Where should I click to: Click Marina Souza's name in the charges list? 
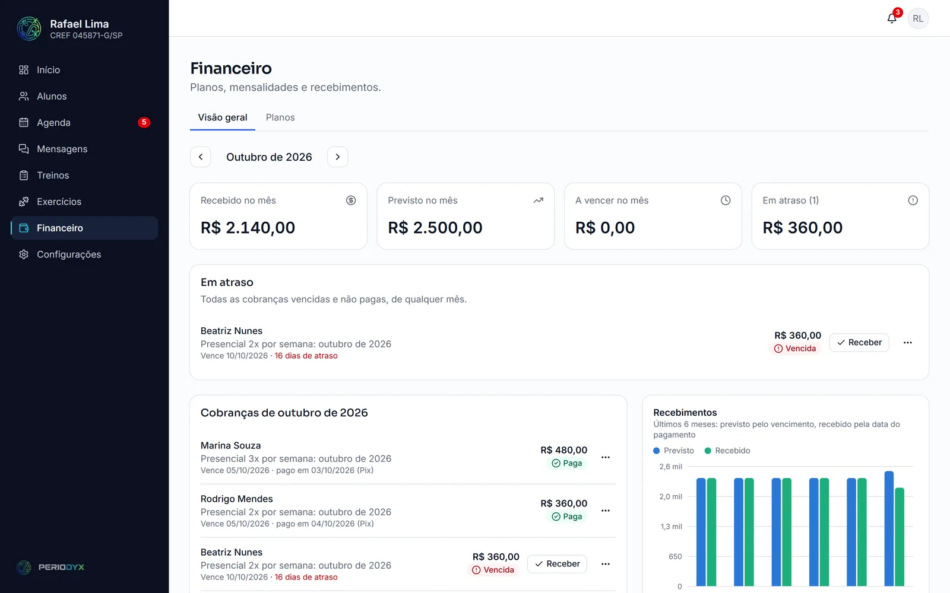click(x=230, y=445)
